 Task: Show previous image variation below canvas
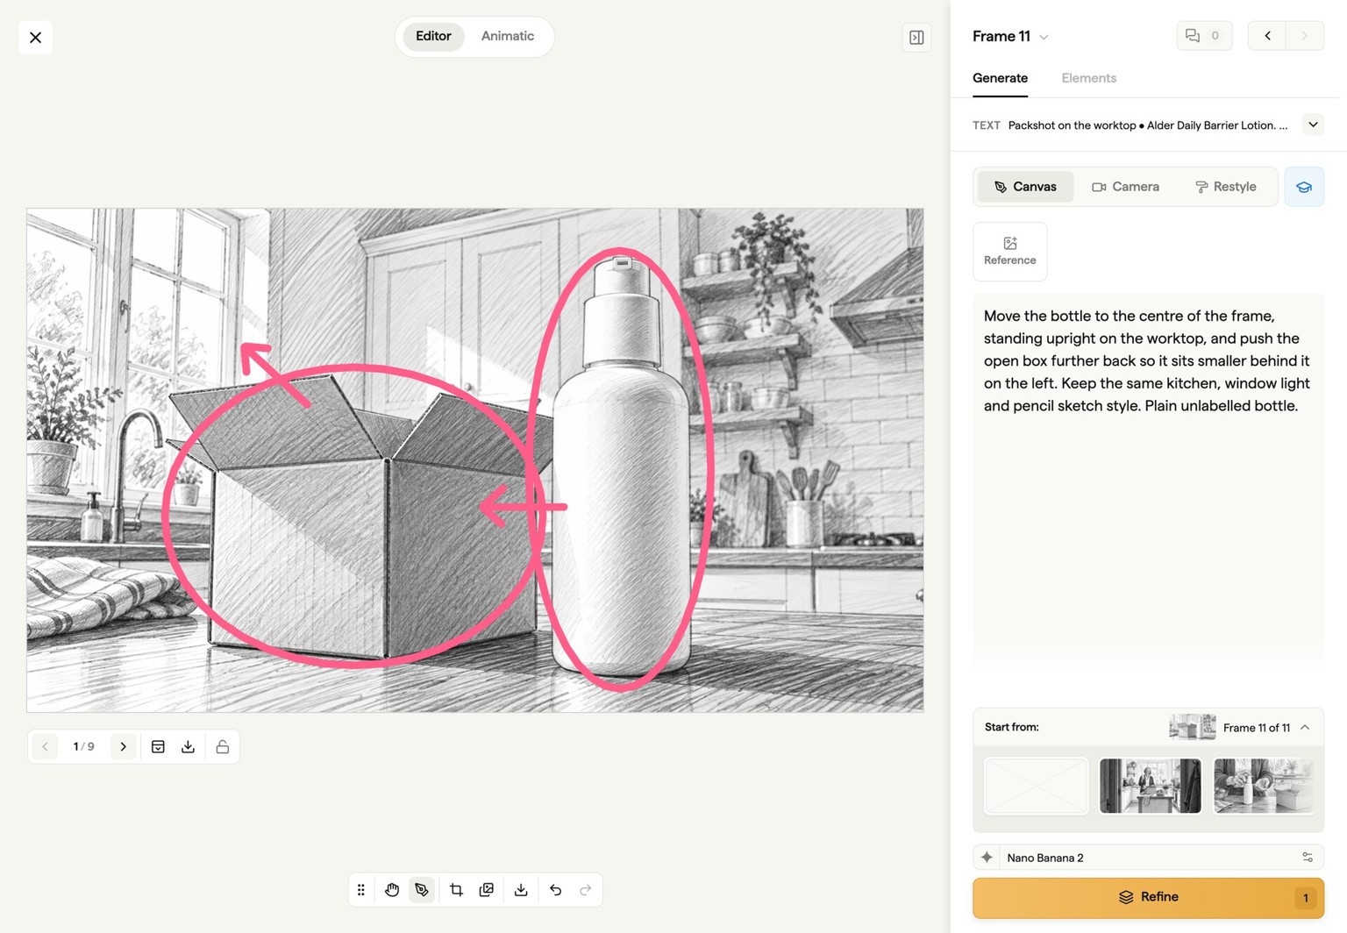[46, 746]
